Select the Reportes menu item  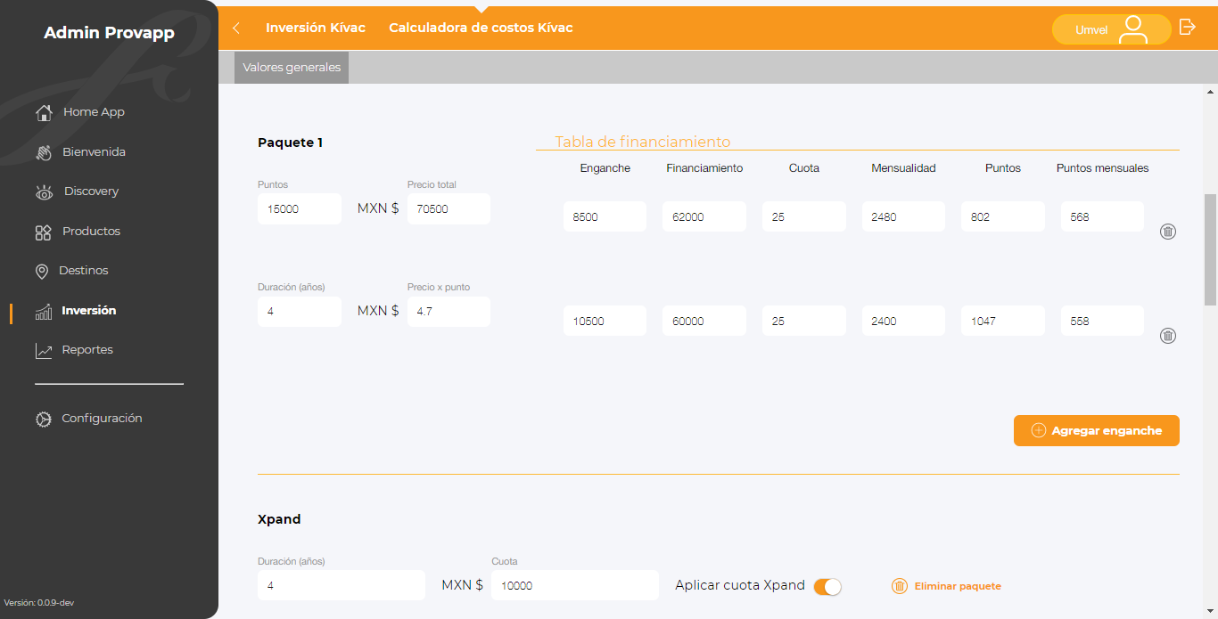87,350
